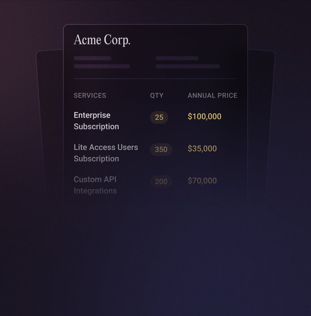The height and width of the screenshot is (316, 311).
Task: Click the Acme Corp. title
Action: click(x=102, y=40)
